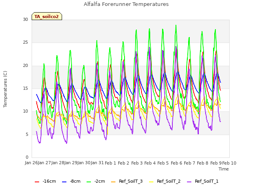Toggle the -8cm legend entry

click(x=71, y=181)
